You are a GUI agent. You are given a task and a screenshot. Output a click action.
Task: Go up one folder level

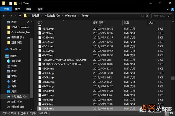pos(20,16)
